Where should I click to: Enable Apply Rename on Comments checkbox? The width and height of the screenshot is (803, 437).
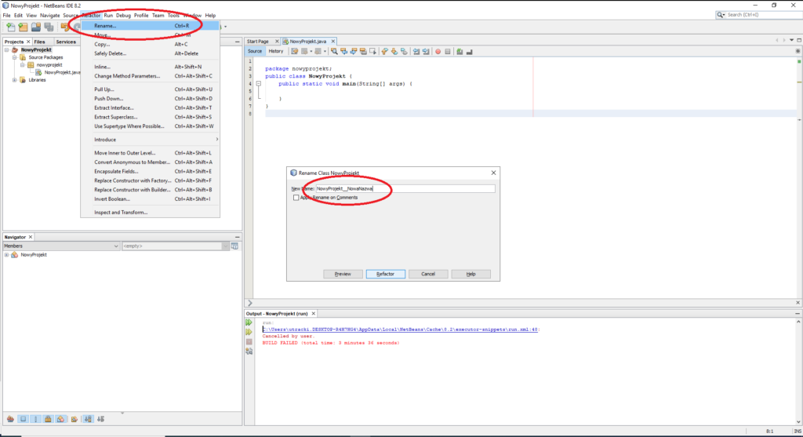point(296,198)
